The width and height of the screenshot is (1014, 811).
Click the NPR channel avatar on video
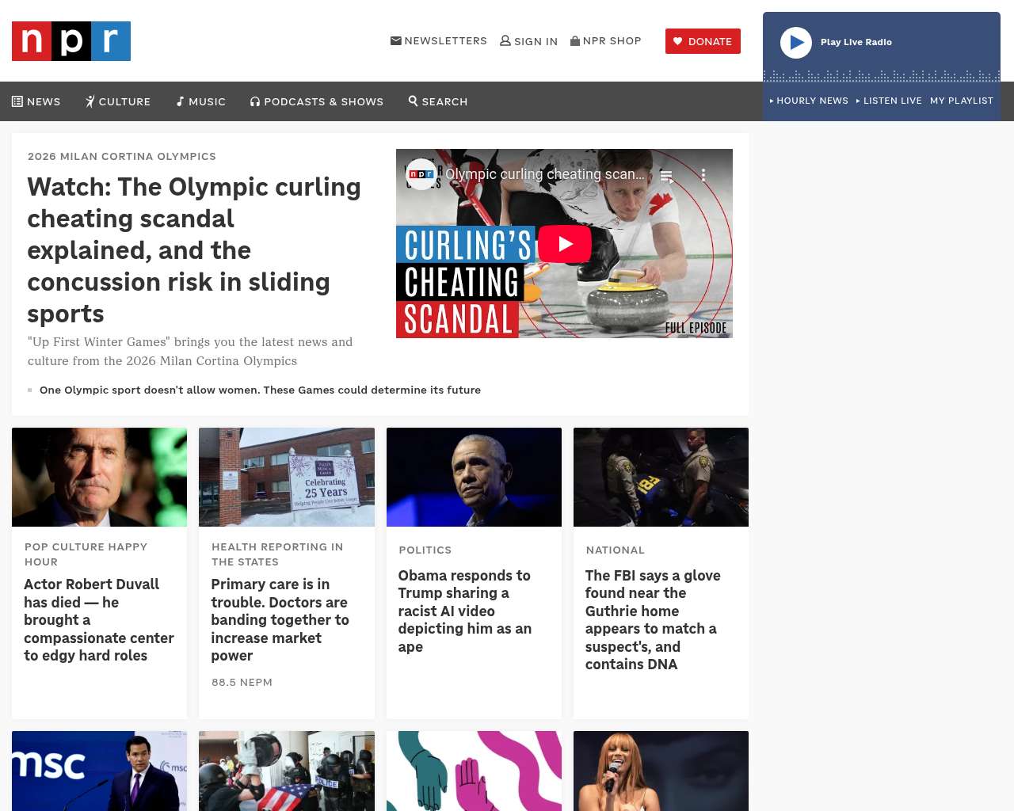point(421,174)
